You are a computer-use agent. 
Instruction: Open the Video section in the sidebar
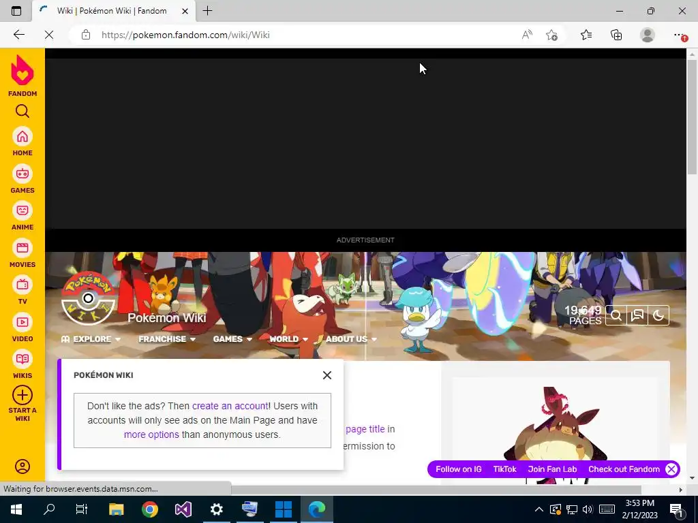pyautogui.click(x=22, y=328)
